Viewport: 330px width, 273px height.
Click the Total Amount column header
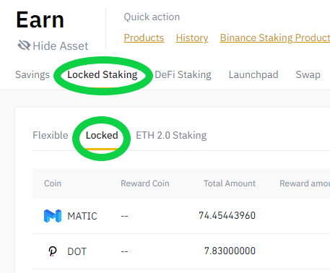point(230,183)
